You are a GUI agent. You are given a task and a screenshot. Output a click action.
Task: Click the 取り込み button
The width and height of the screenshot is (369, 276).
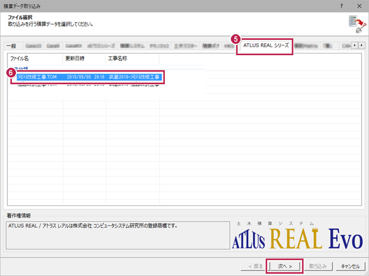pos(318,266)
